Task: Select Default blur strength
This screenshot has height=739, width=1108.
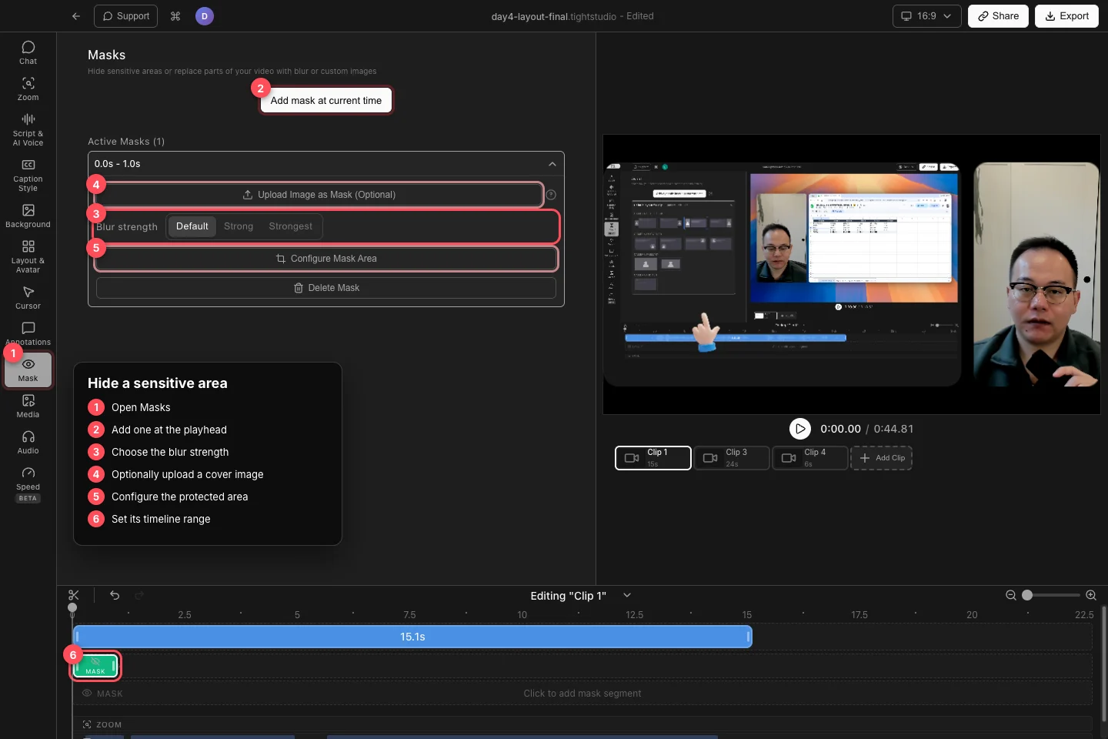Action: [x=192, y=226]
